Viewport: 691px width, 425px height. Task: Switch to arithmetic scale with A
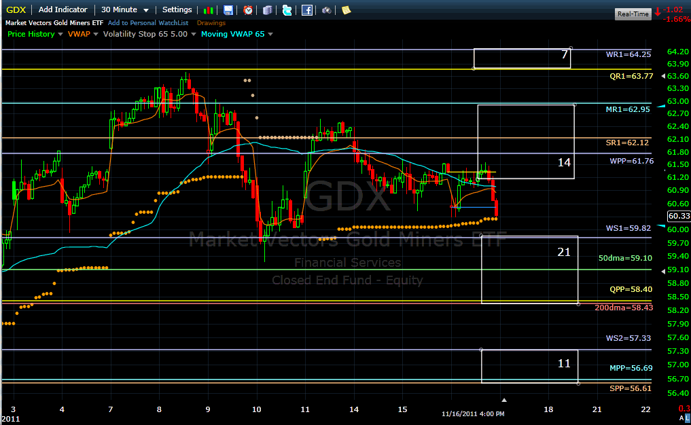coord(681,418)
